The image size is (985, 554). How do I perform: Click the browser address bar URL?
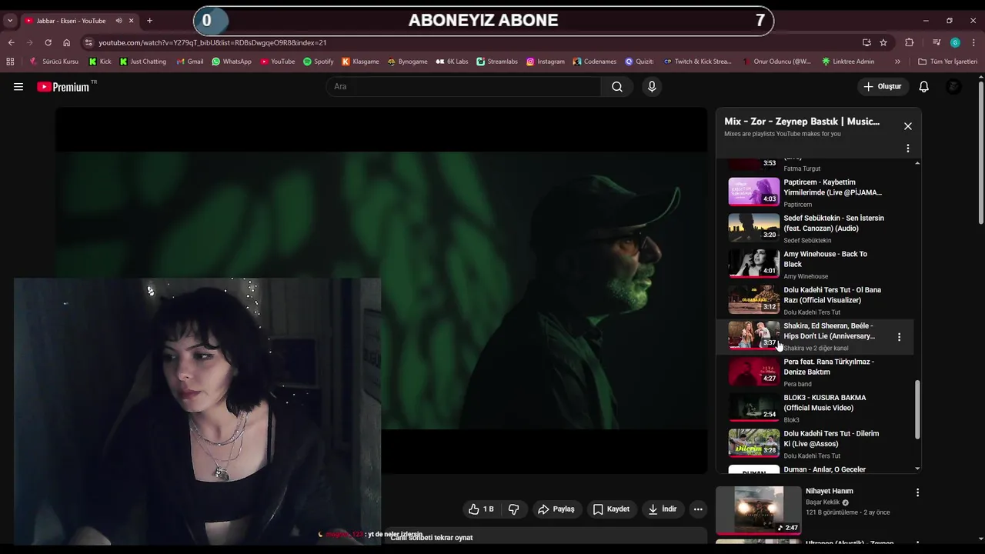212,43
